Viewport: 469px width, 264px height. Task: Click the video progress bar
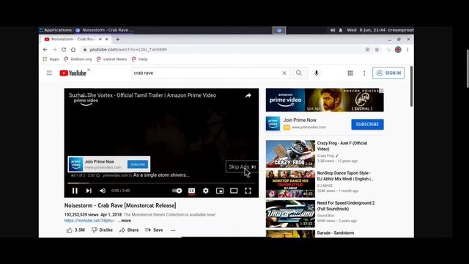click(161, 183)
